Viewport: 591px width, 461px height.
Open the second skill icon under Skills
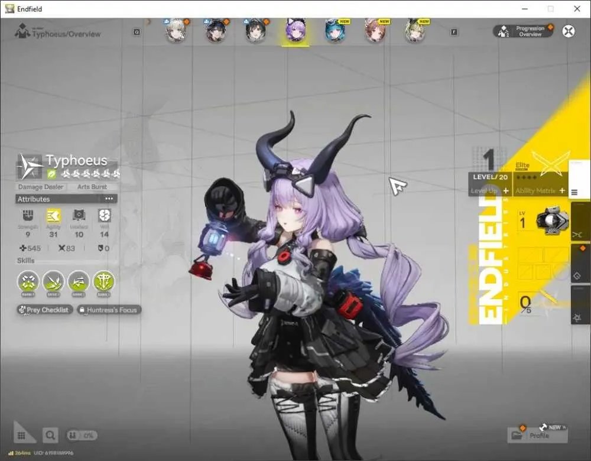[54, 281]
